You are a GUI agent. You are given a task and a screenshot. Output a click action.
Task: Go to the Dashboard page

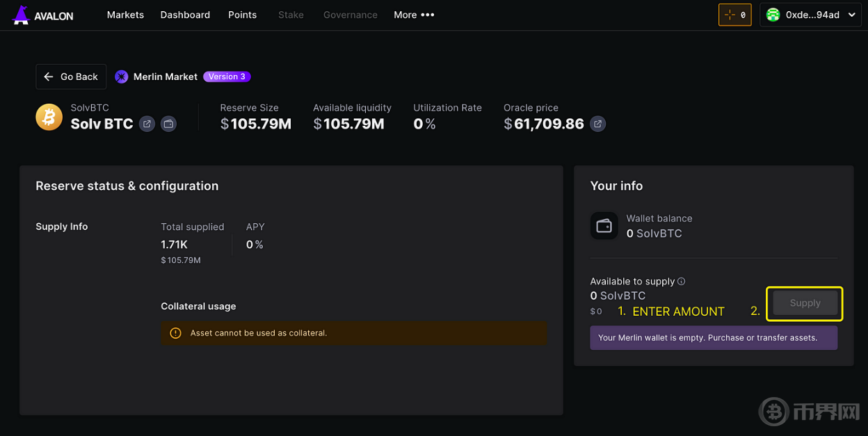[185, 15]
